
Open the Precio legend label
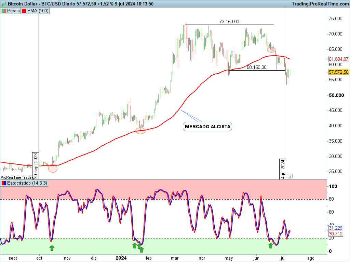(13, 11)
